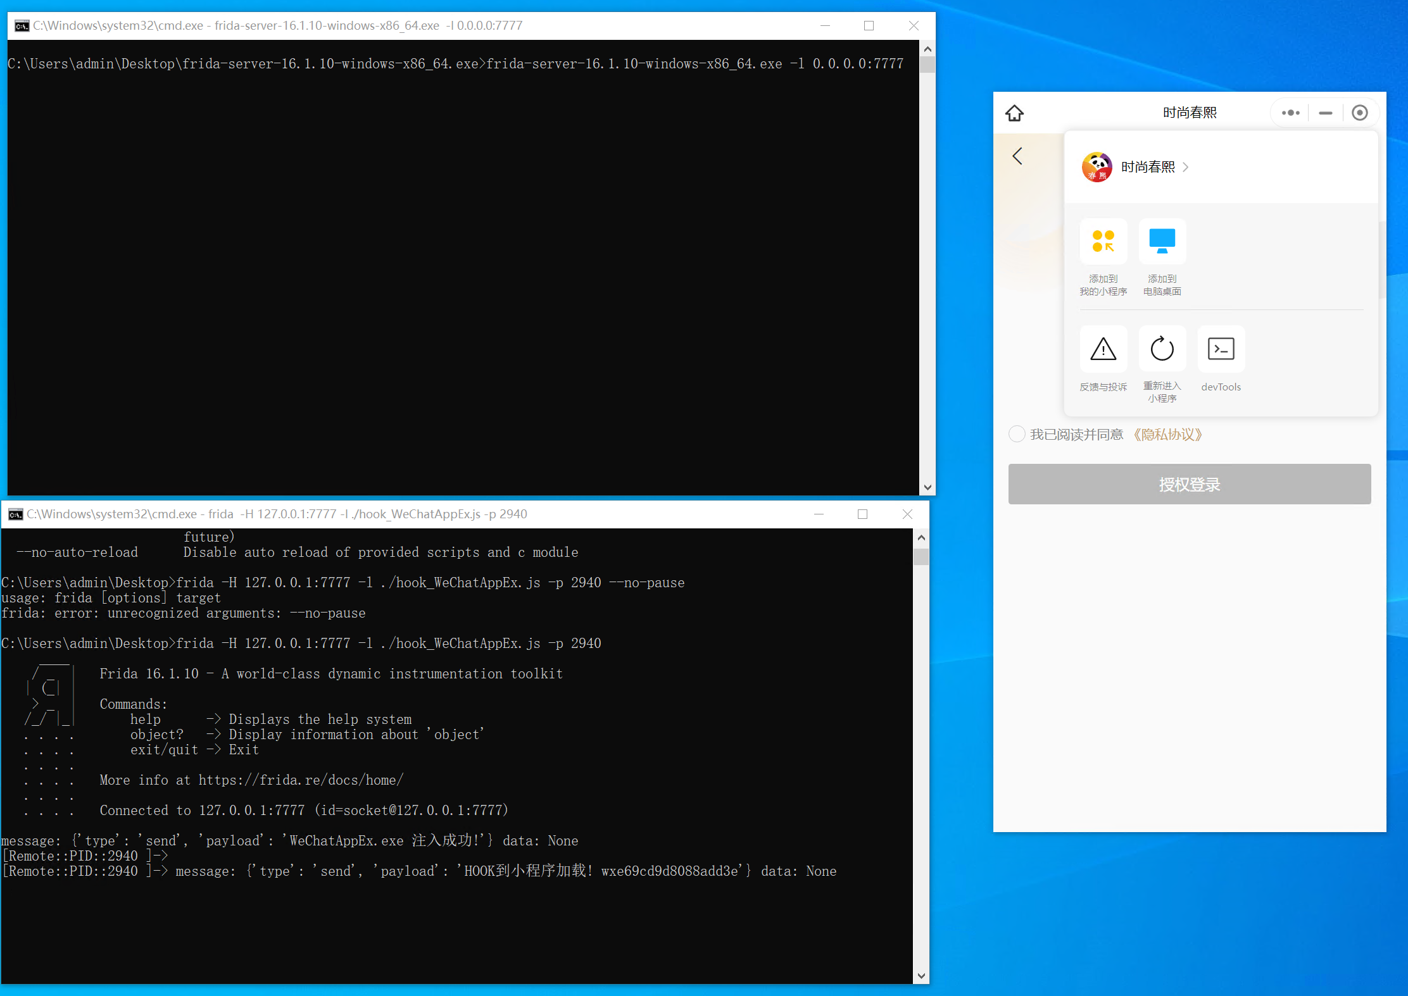Screen dimensions: 1408x996
Task: Open the three-dots more menu
Action: (x=1290, y=113)
